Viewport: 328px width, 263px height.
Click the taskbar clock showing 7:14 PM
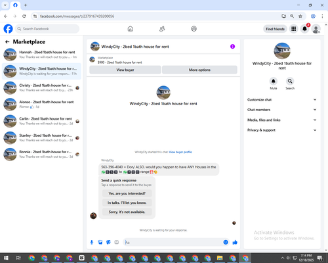point(306,258)
